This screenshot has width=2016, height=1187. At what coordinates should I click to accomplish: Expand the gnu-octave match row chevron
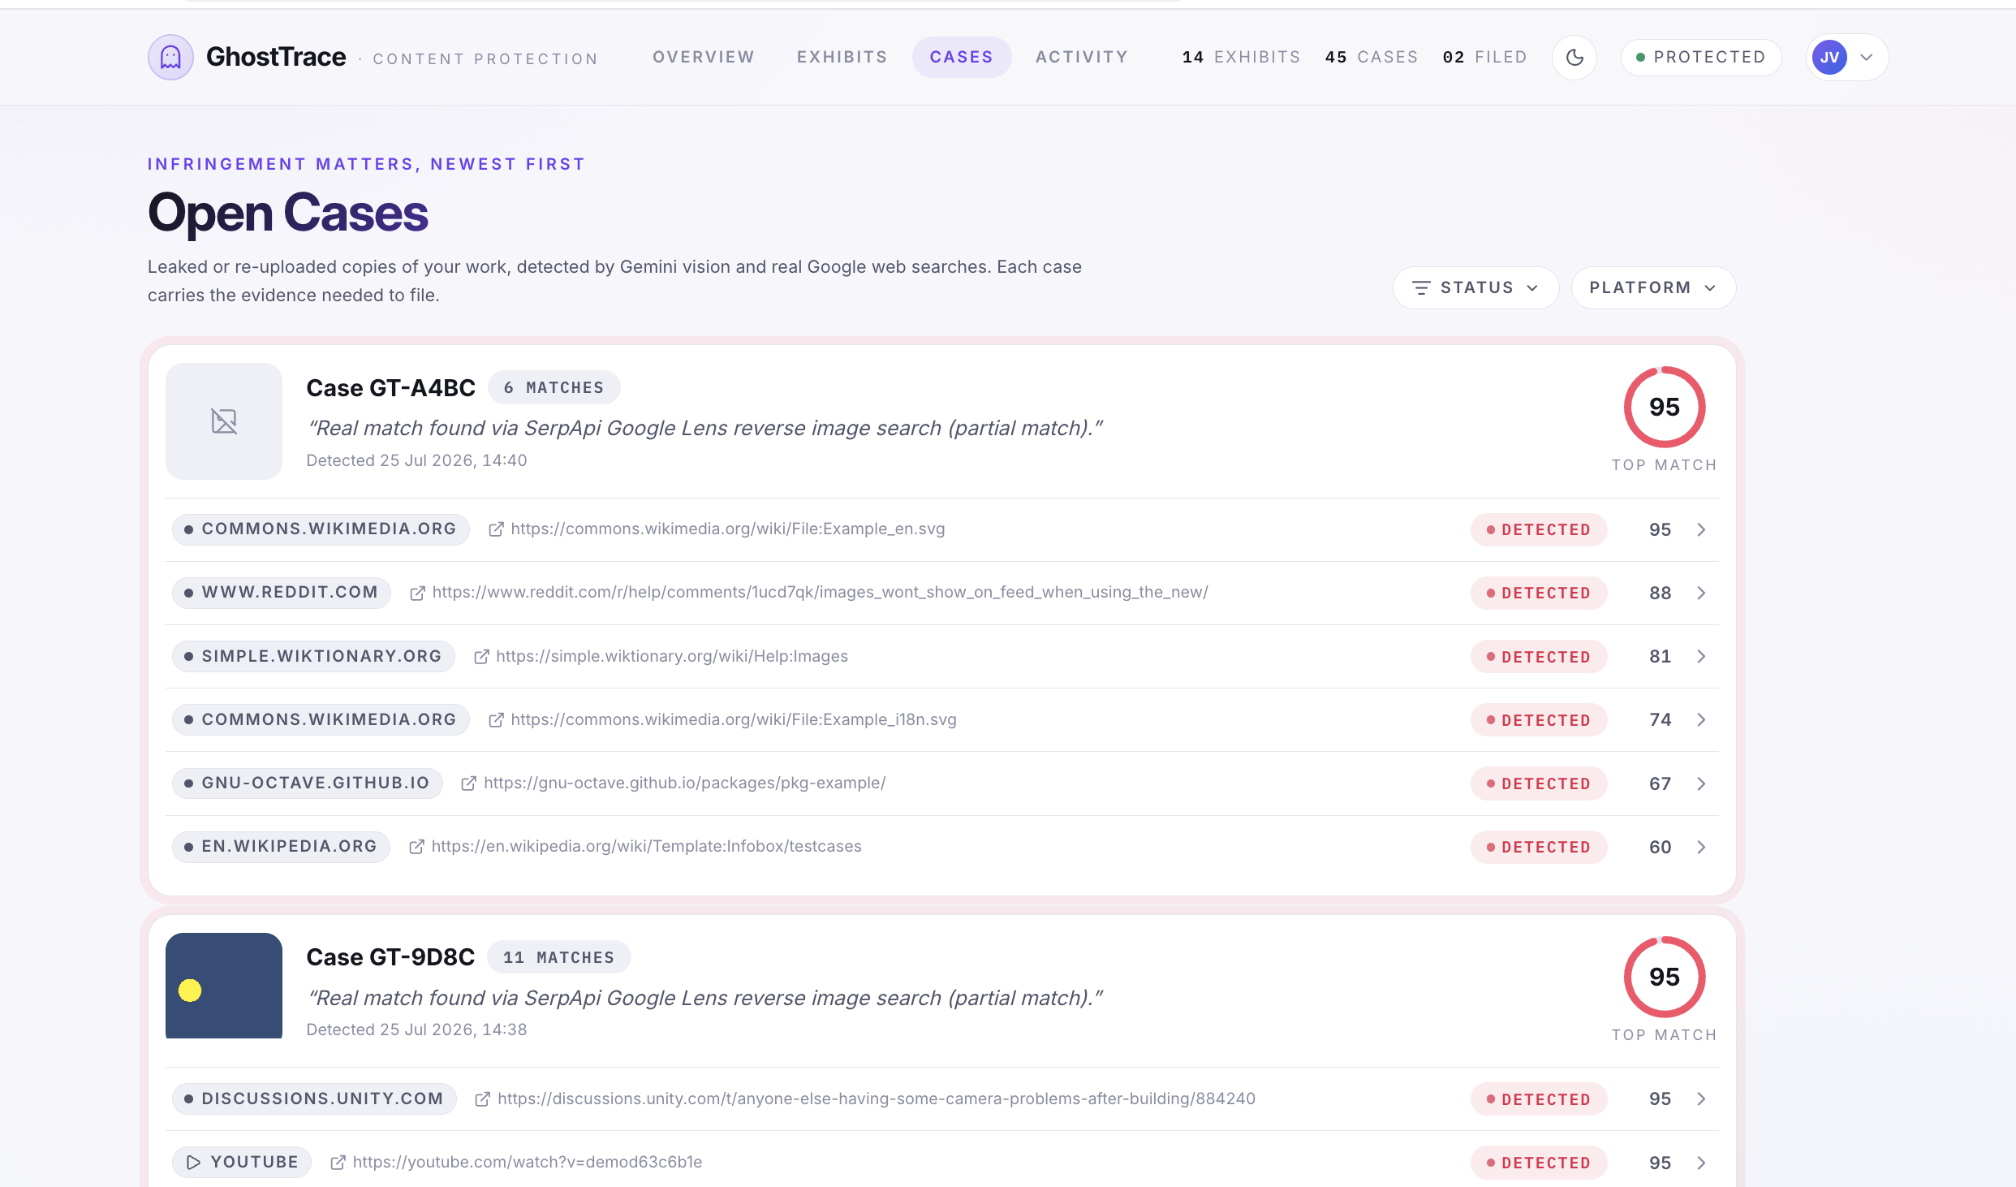tap(1701, 783)
